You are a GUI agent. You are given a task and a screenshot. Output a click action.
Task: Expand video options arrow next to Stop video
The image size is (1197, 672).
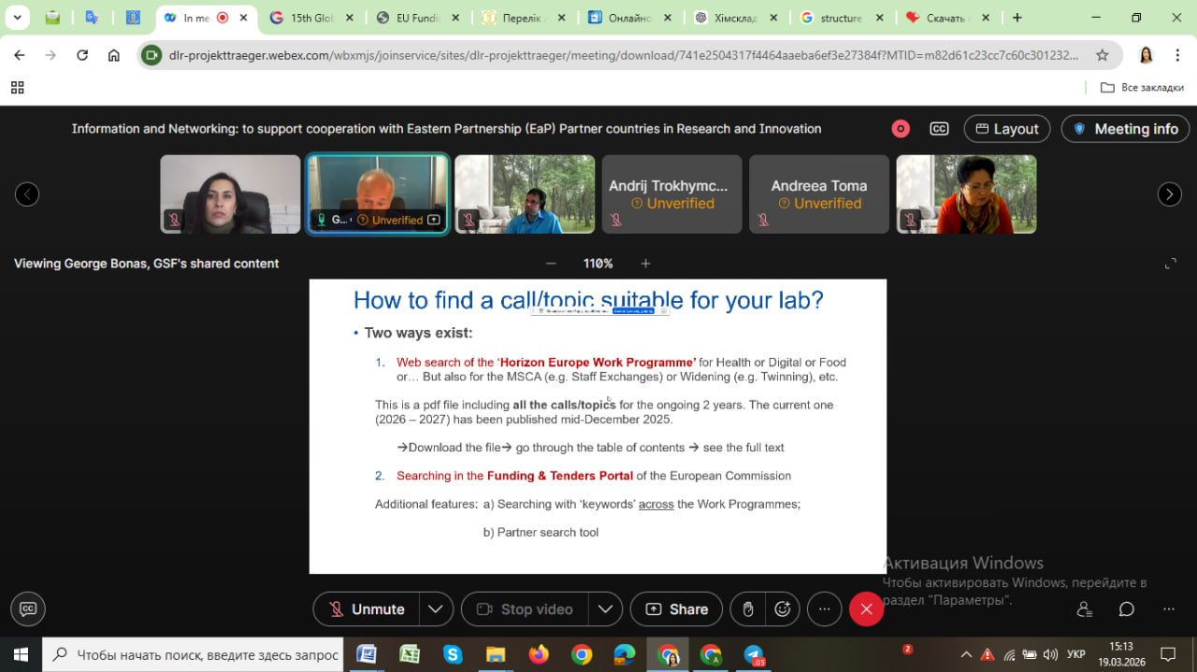[605, 609]
